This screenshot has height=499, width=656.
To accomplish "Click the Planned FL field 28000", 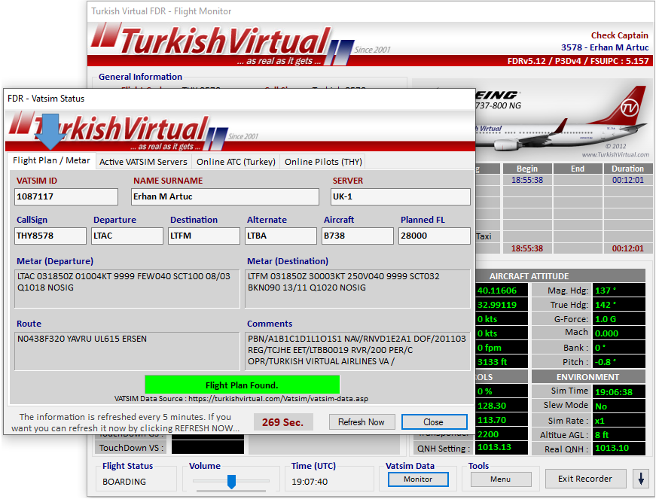I will [x=435, y=236].
